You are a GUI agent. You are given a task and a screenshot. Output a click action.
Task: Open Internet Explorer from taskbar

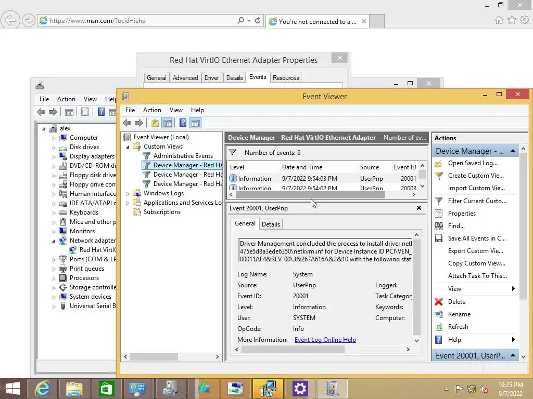(x=42, y=389)
